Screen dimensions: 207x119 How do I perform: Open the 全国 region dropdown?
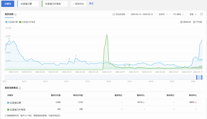pyautogui.click(x=193, y=14)
